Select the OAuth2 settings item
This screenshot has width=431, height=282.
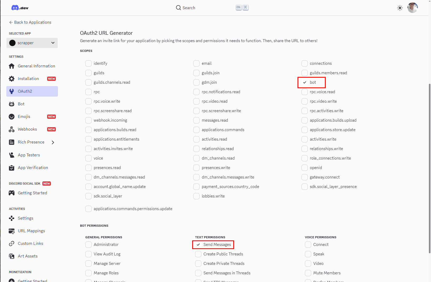pyautogui.click(x=32, y=91)
